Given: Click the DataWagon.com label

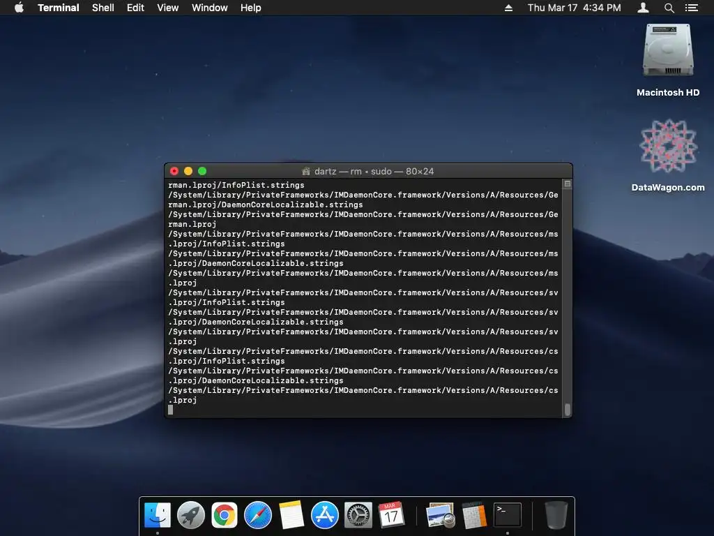Looking at the screenshot, I should click(x=668, y=187).
